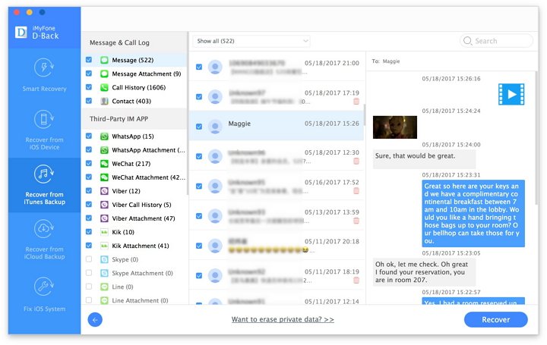Click delete icon on 05/18/2017 17:19 message

click(356, 102)
